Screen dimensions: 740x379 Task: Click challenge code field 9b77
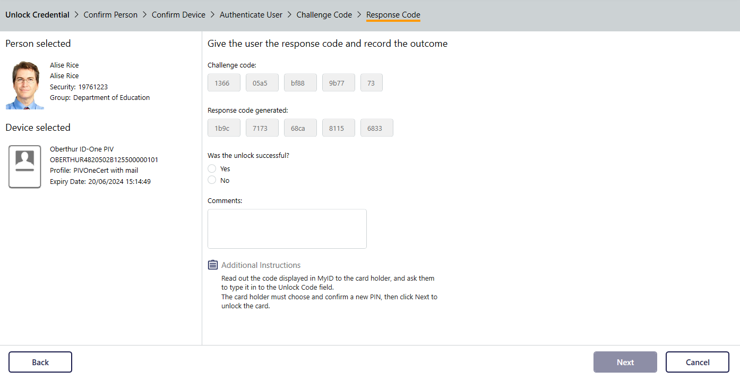click(339, 83)
